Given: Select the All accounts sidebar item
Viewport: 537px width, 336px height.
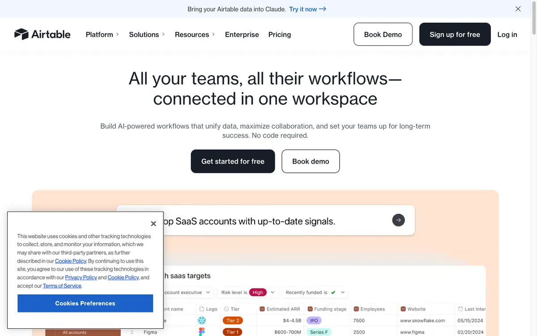Looking at the screenshot, I should 83,332.
